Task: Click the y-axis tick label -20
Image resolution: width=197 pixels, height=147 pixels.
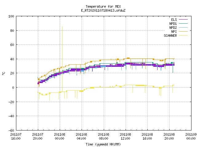Action: pyautogui.click(x=11, y=102)
